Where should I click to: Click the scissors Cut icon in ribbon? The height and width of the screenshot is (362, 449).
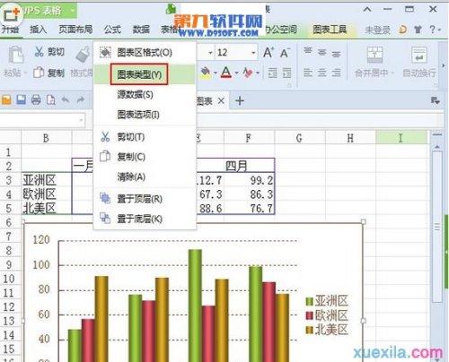(x=39, y=51)
